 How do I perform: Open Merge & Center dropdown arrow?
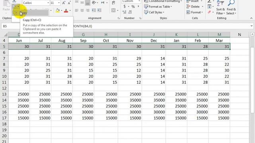118,11
